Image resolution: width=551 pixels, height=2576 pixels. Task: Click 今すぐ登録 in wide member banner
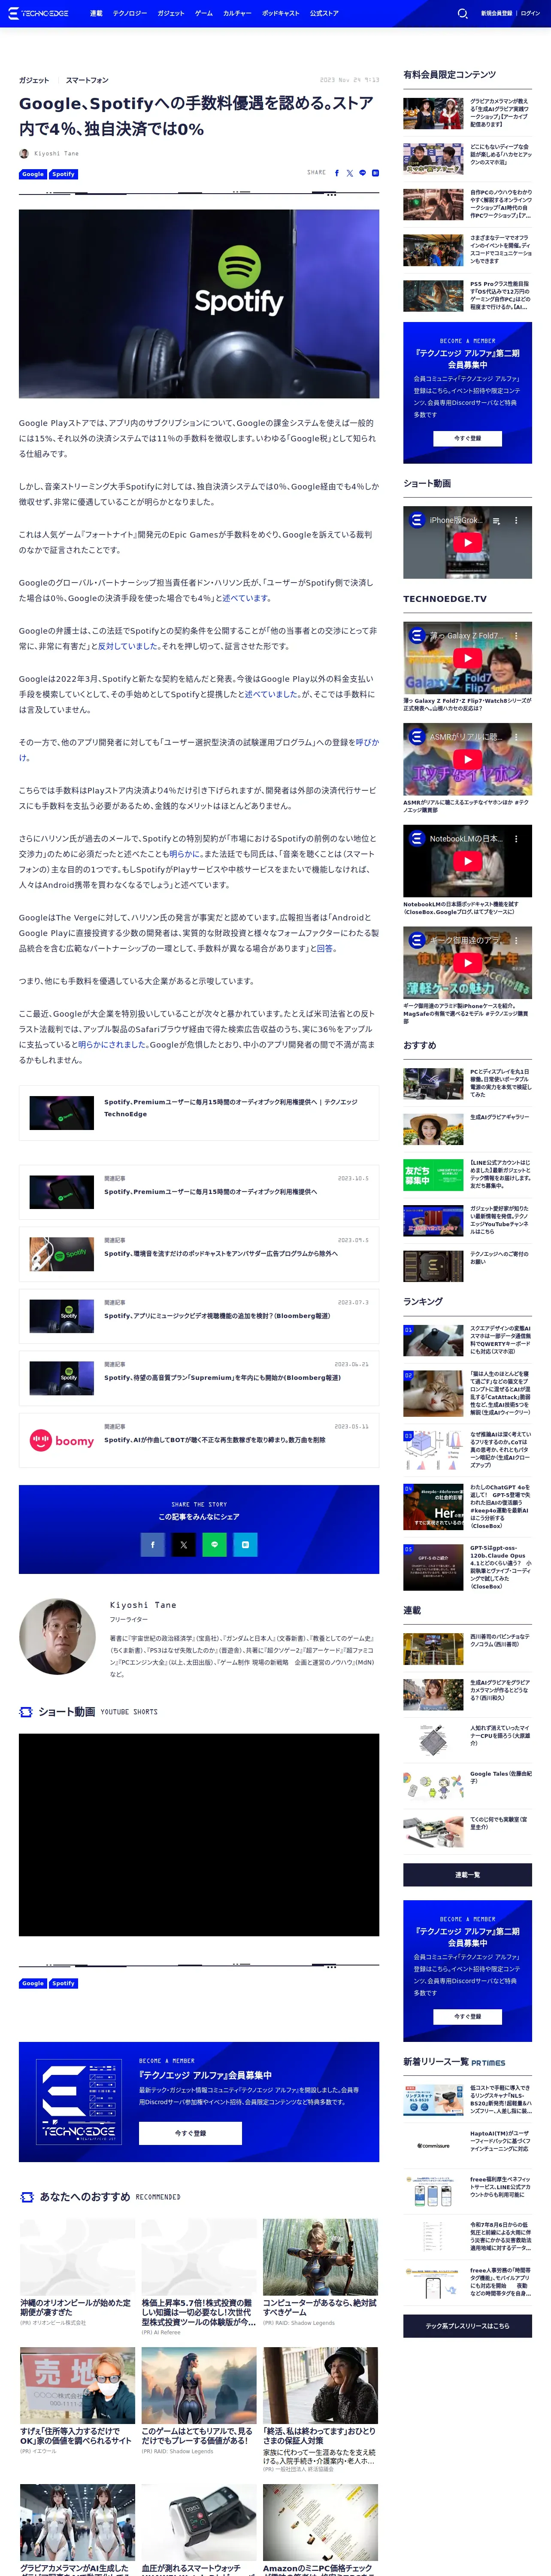pyautogui.click(x=190, y=2133)
